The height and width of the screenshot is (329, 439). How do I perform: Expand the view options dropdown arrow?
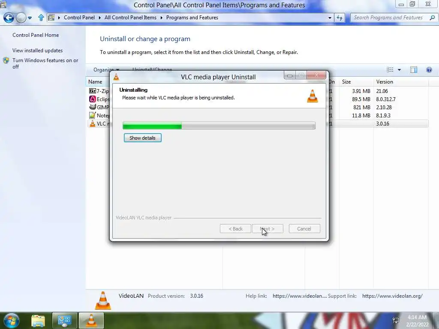pos(399,70)
